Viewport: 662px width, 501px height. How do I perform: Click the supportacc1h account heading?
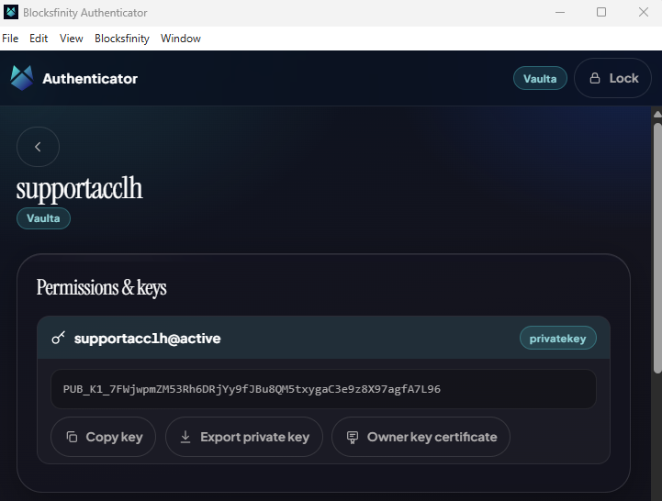(79, 188)
